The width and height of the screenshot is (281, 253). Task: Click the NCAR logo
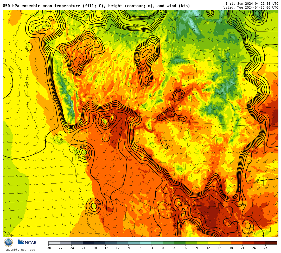[27, 242]
